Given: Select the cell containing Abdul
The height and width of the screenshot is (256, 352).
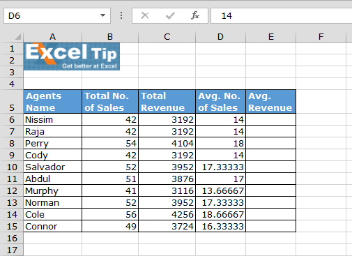Looking at the screenshot, I should coord(53,179).
